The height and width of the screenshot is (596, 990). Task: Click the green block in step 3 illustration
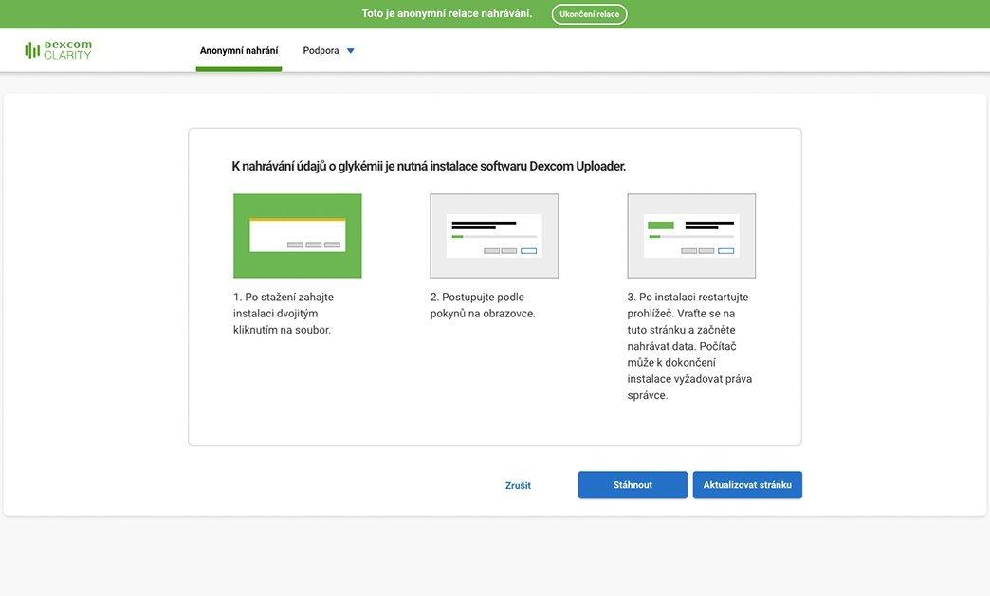[661, 226]
